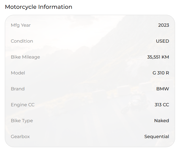Screen dimensions: 181x154
Task: Click the 35,551 KM mileage value
Action: 158,57
